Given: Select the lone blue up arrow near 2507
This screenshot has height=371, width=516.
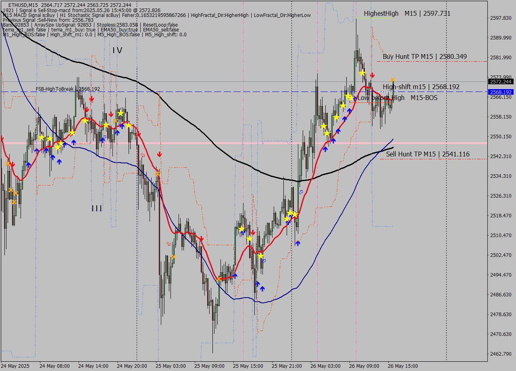Looking at the screenshot, I should click(x=298, y=243).
